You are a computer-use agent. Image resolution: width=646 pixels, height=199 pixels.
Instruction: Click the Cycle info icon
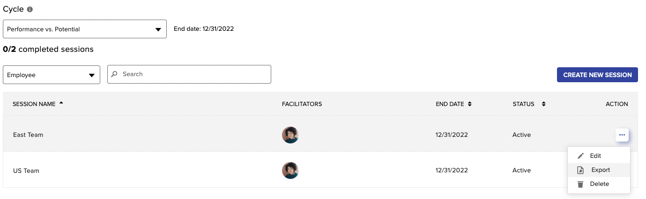[30, 9]
